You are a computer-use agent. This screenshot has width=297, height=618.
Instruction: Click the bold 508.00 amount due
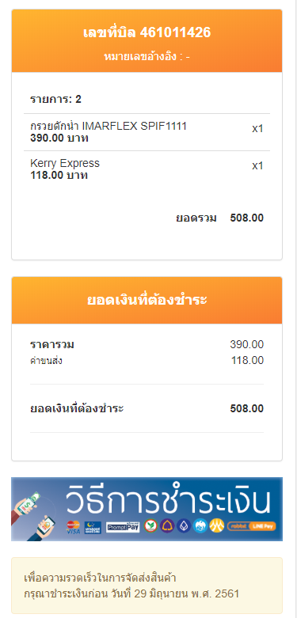(247, 409)
